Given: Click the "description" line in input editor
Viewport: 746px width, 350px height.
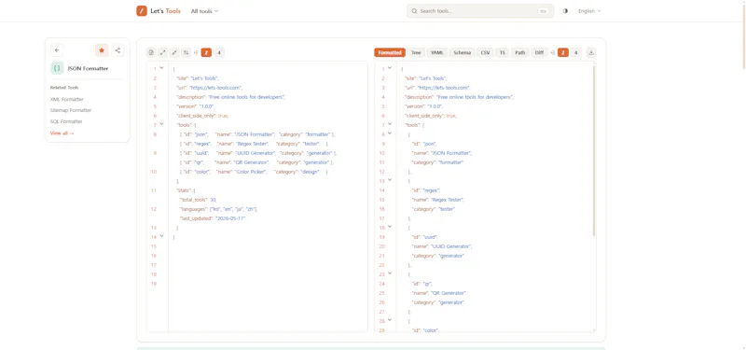Looking at the screenshot, I should coord(230,97).
